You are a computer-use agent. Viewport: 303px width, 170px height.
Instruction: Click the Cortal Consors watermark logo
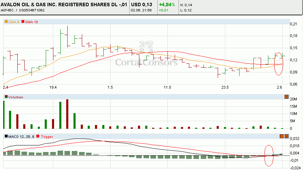point(146,55)
